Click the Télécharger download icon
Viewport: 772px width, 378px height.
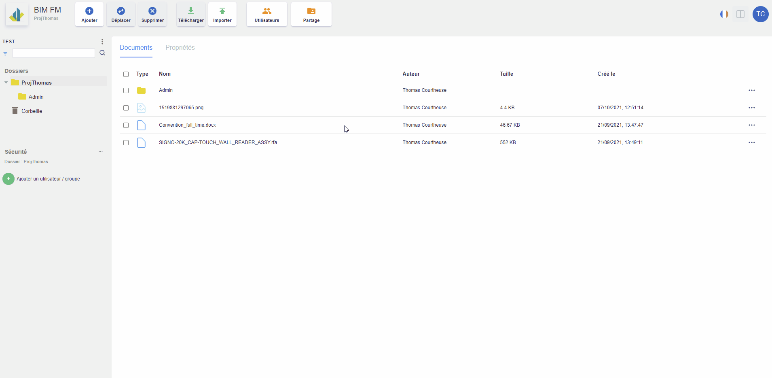[x=191, y=11]
